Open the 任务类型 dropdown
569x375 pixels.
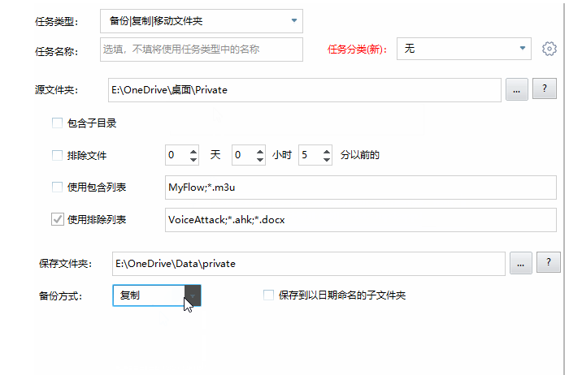[202, 21]
